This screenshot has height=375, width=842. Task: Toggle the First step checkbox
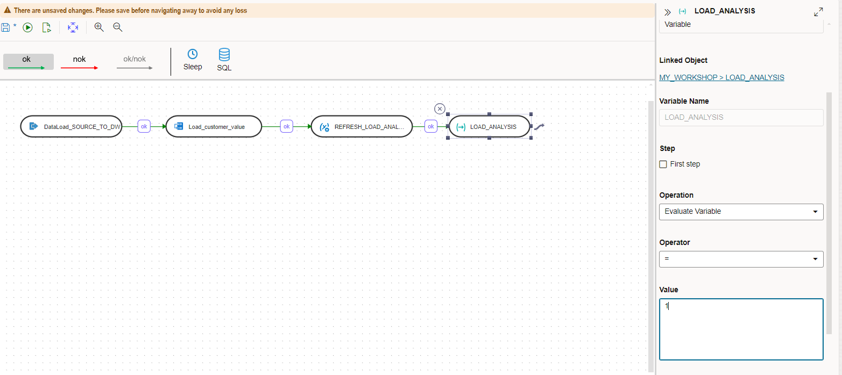click(x=663, y=164)
